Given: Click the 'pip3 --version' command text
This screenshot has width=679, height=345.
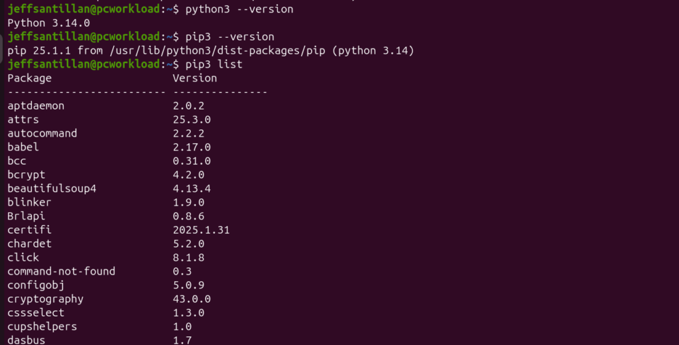Looking at the screenshot, I should coord(229,37).
